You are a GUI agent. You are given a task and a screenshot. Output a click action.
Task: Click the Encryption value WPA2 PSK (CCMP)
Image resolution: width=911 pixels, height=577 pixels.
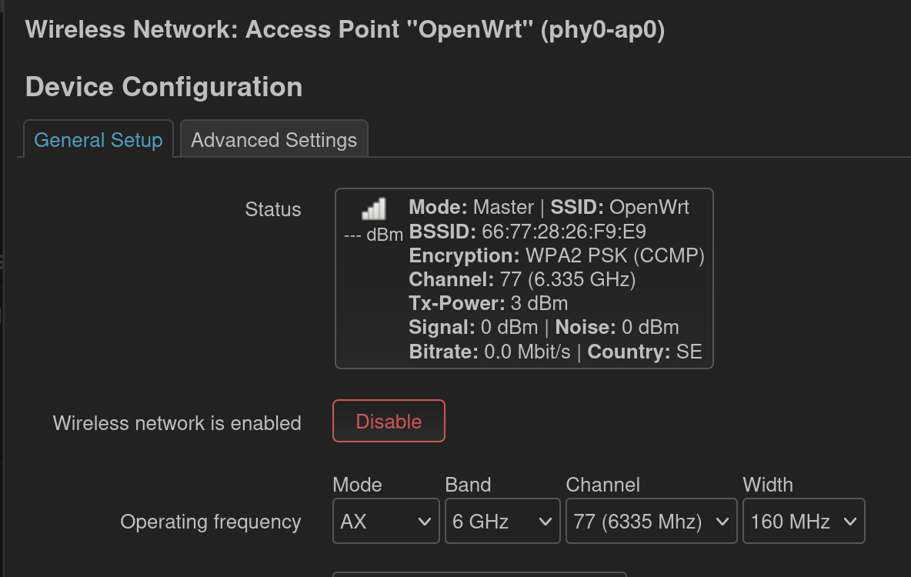click(x=615, y=255)
